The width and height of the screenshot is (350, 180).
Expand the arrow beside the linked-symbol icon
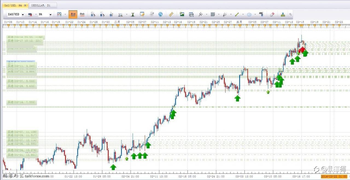pyautogui.click(x=35, y=14)
